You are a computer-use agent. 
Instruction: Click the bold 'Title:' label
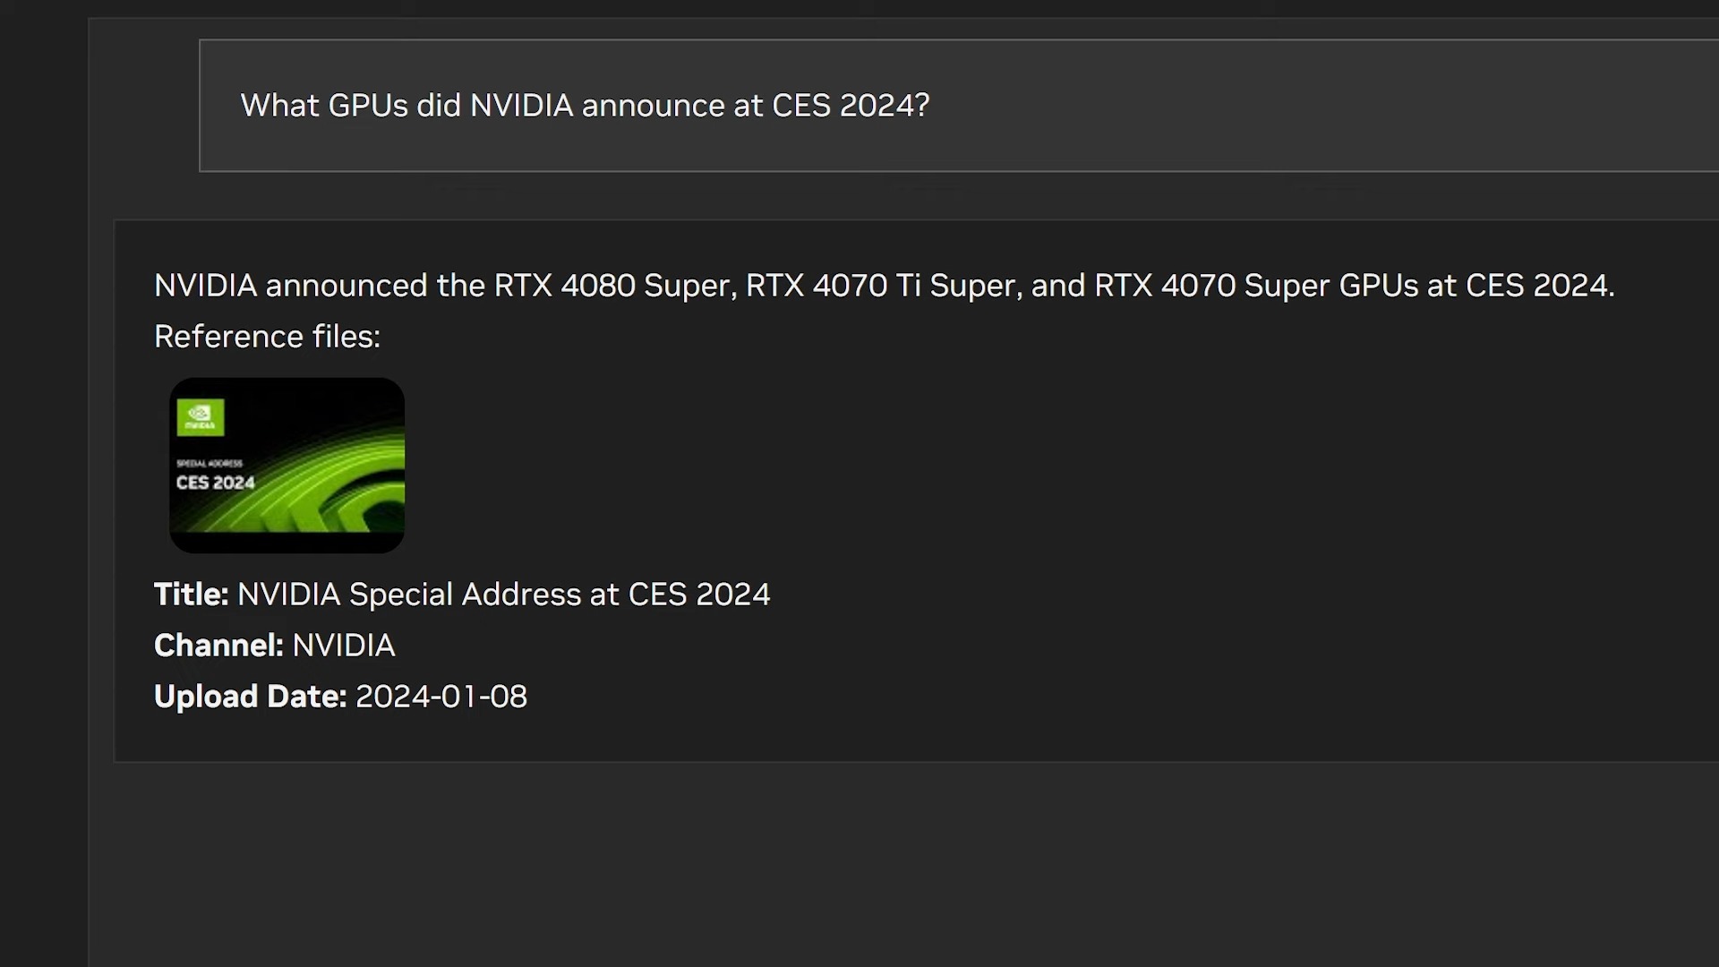(x=191, y=595)
